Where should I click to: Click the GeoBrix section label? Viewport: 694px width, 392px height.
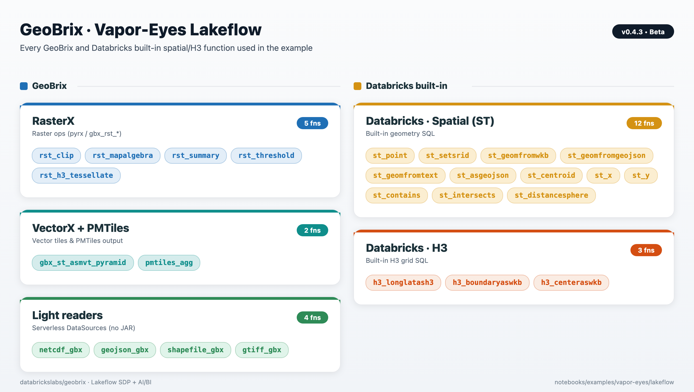click(49, 86)
